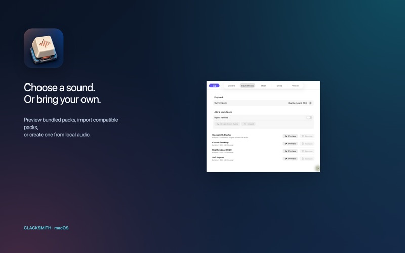Screen dimensions: 405x253
Task: Select the Sound Packs tab
Action: pos(248,86)
